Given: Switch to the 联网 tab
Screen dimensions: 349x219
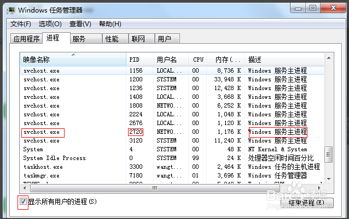Looking at the screenshot, I should 142,39.
